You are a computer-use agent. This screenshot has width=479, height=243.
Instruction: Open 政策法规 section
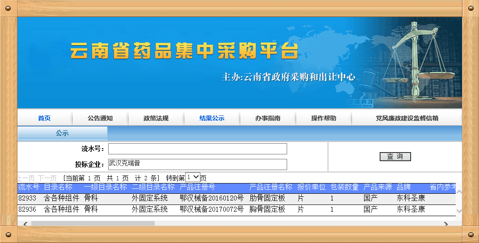pos(156,118)
